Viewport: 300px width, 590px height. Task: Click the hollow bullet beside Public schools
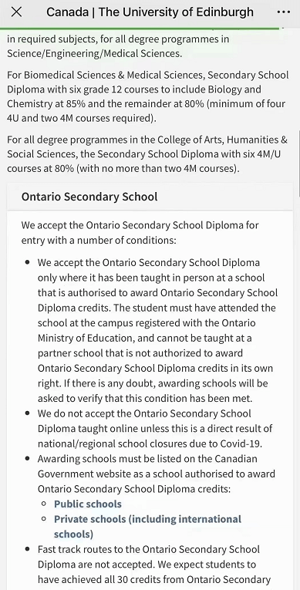tap(45, 504)
